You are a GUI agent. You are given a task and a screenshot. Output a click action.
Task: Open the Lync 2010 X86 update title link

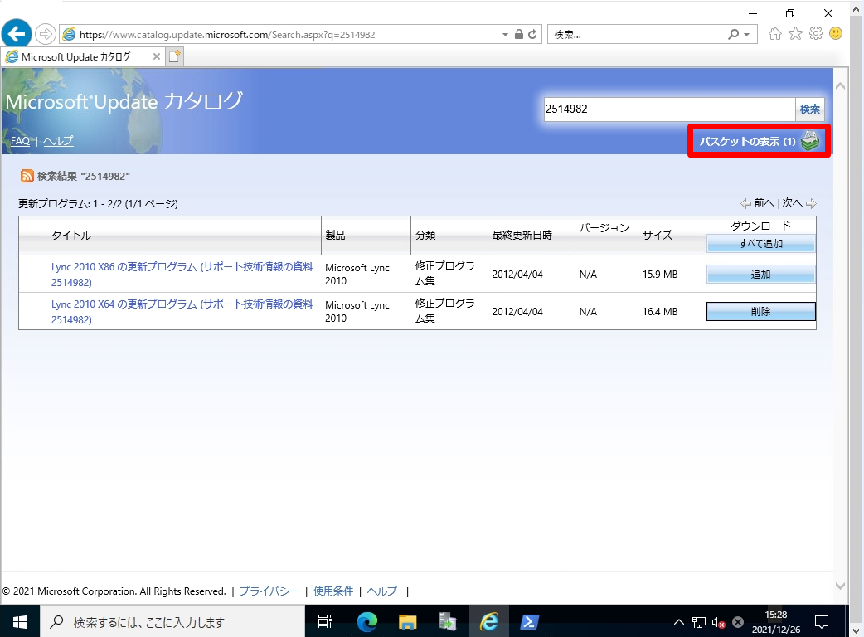tap(182, 275)
